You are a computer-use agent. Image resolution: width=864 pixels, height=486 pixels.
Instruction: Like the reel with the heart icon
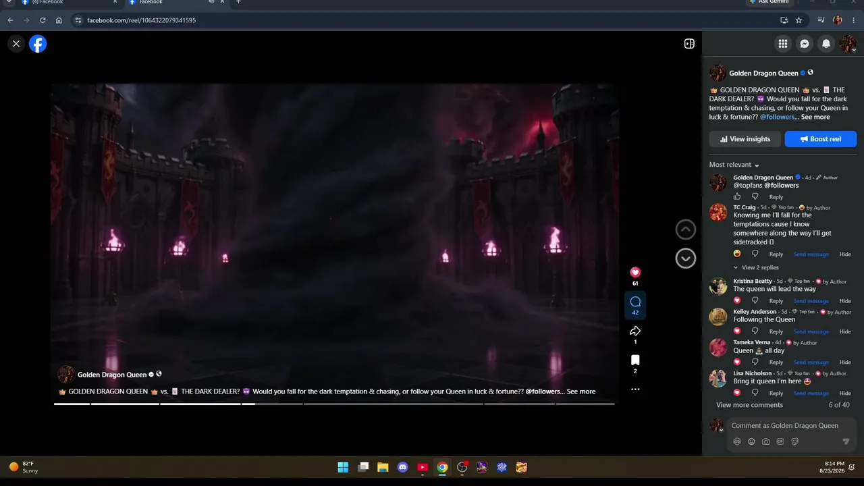pyautogui.click(x=635, y=272)
